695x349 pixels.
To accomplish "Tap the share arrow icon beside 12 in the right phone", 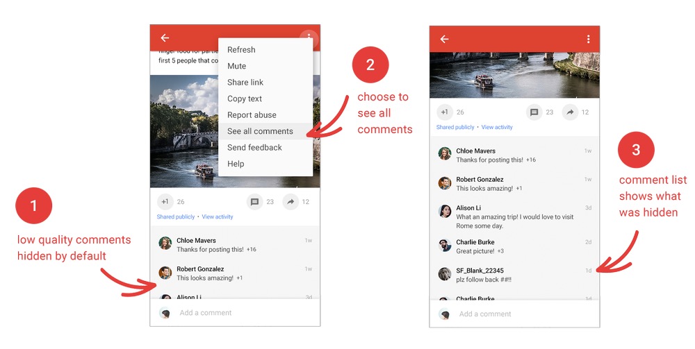I will (570, 112).
